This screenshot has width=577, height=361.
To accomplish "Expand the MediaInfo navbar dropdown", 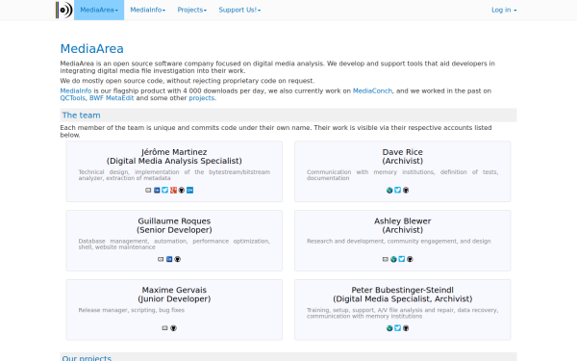I will click(x=147, y=10).
